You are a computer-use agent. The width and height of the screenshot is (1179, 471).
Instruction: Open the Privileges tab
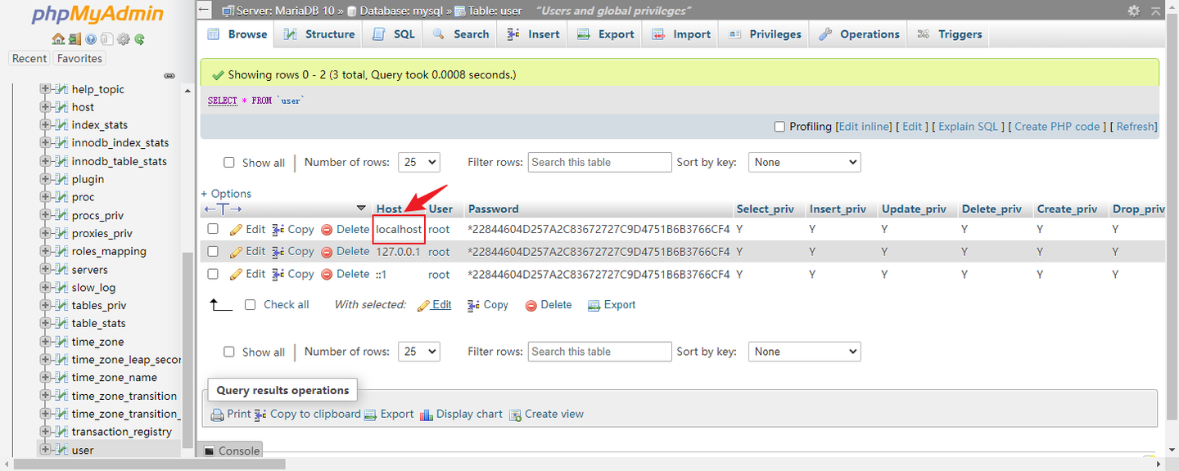[763, 34]
